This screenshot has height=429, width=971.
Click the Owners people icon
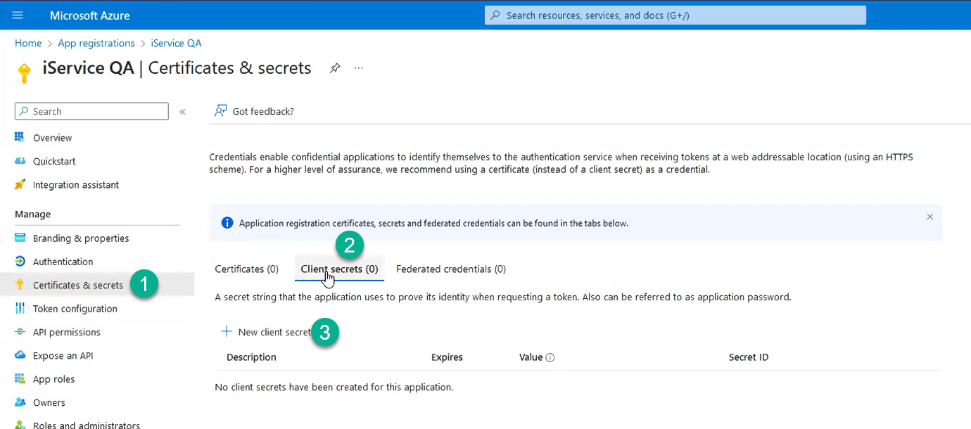(20, 403)
